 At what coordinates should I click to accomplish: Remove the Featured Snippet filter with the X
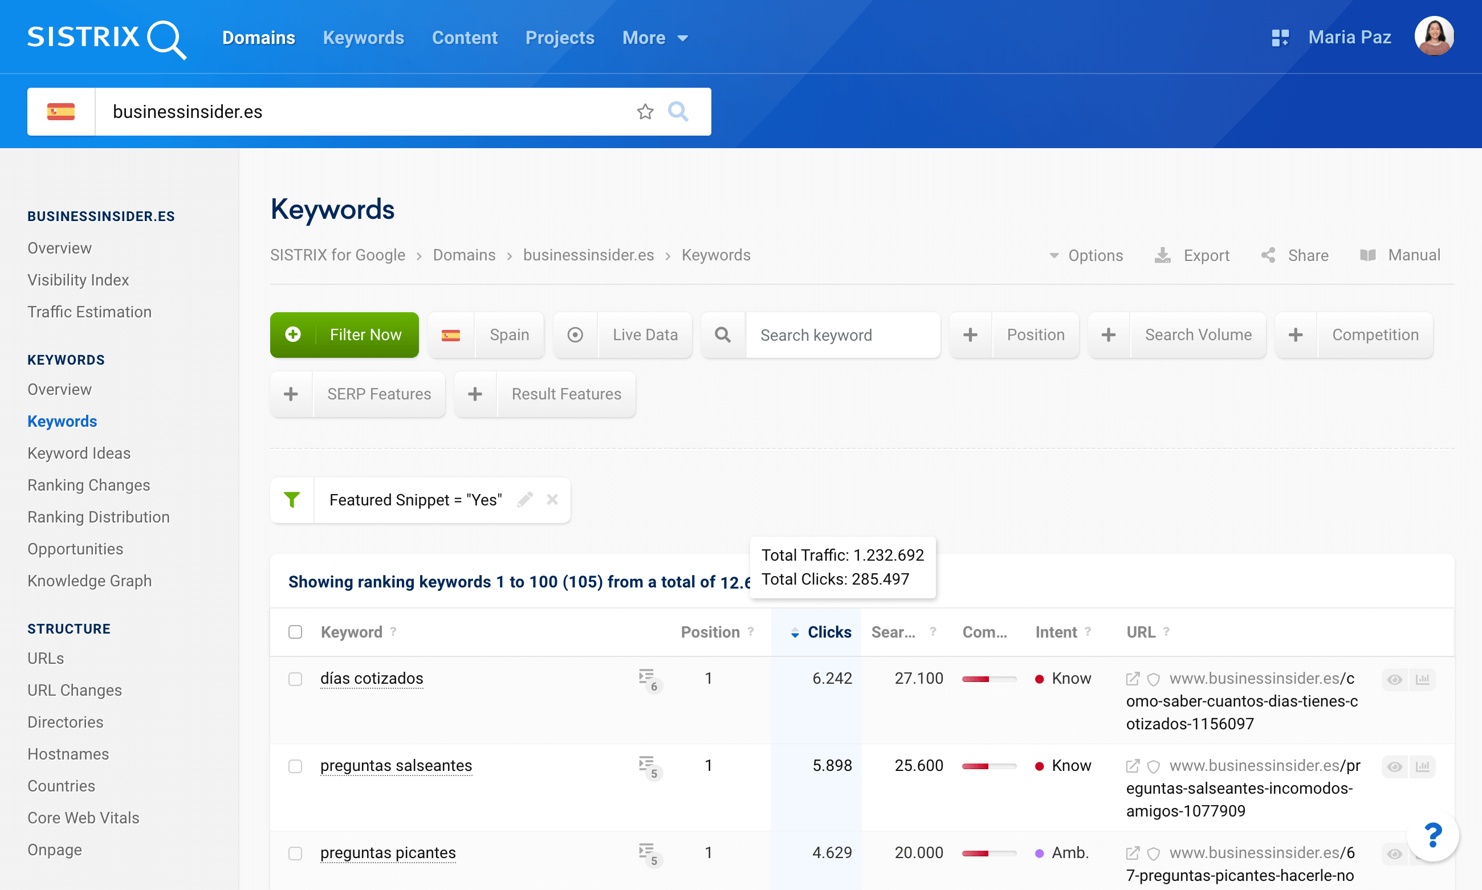coord(552,500)
